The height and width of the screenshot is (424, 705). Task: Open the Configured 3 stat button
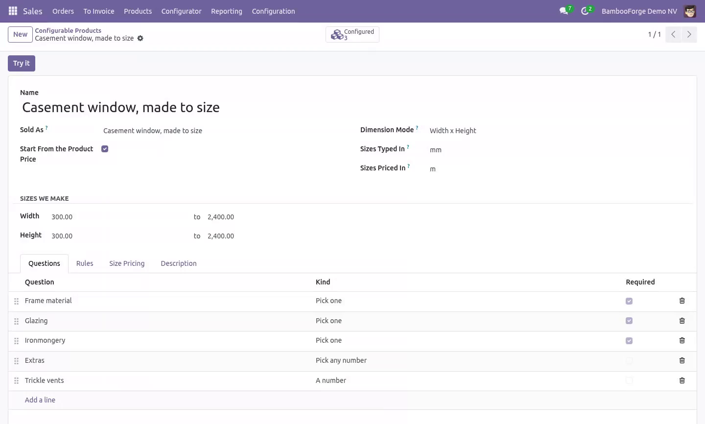pos(352,34)
